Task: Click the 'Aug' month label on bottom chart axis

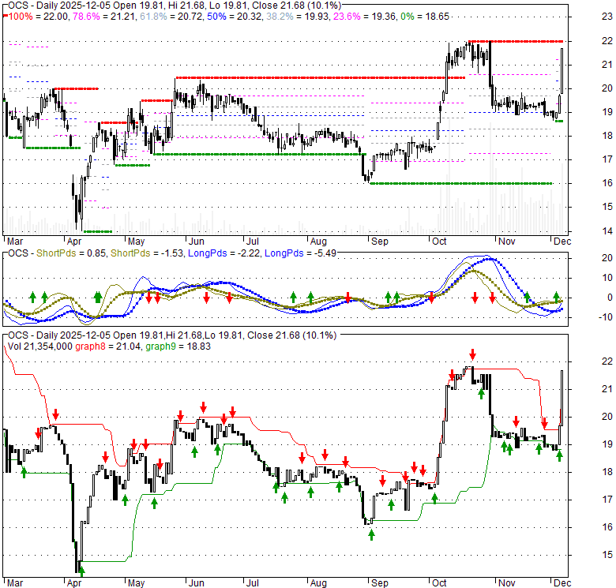Action: 318,583
